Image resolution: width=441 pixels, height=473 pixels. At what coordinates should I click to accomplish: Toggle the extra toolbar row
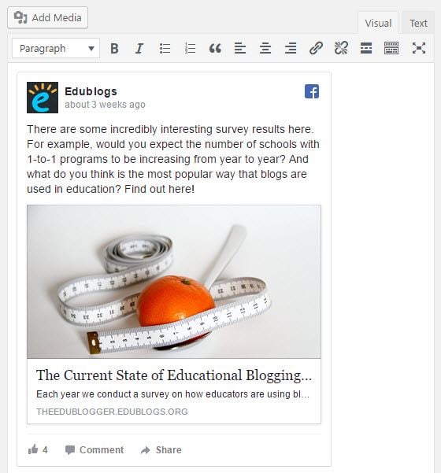click(391, 48)
